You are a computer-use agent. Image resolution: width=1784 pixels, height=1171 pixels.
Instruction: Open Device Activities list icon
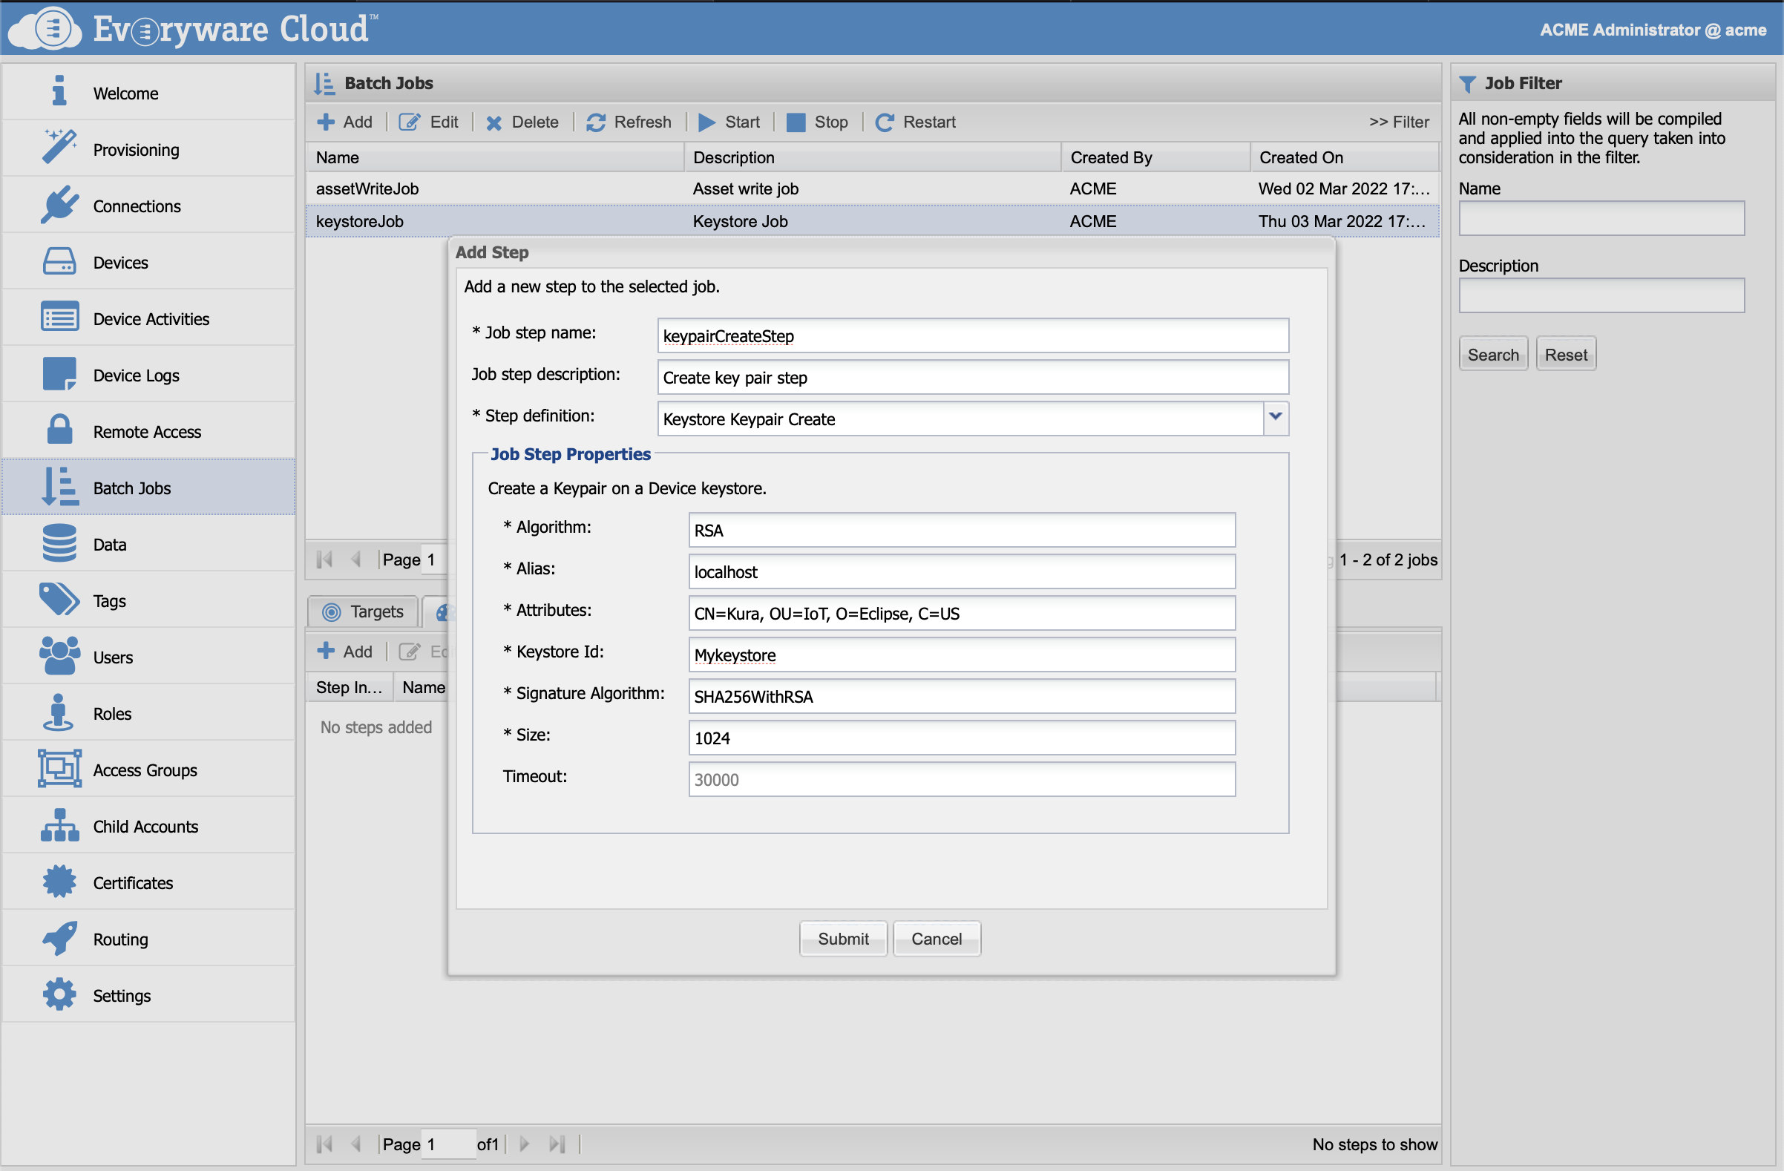click(59, 317)
